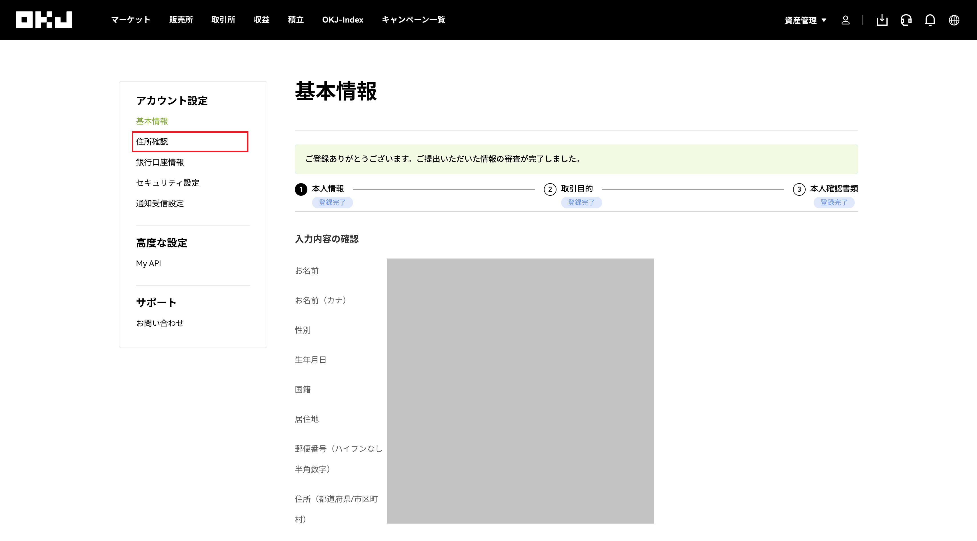977x541 pixels.
Task: Open the マーケット menu
Action: [x=131, y=20]
